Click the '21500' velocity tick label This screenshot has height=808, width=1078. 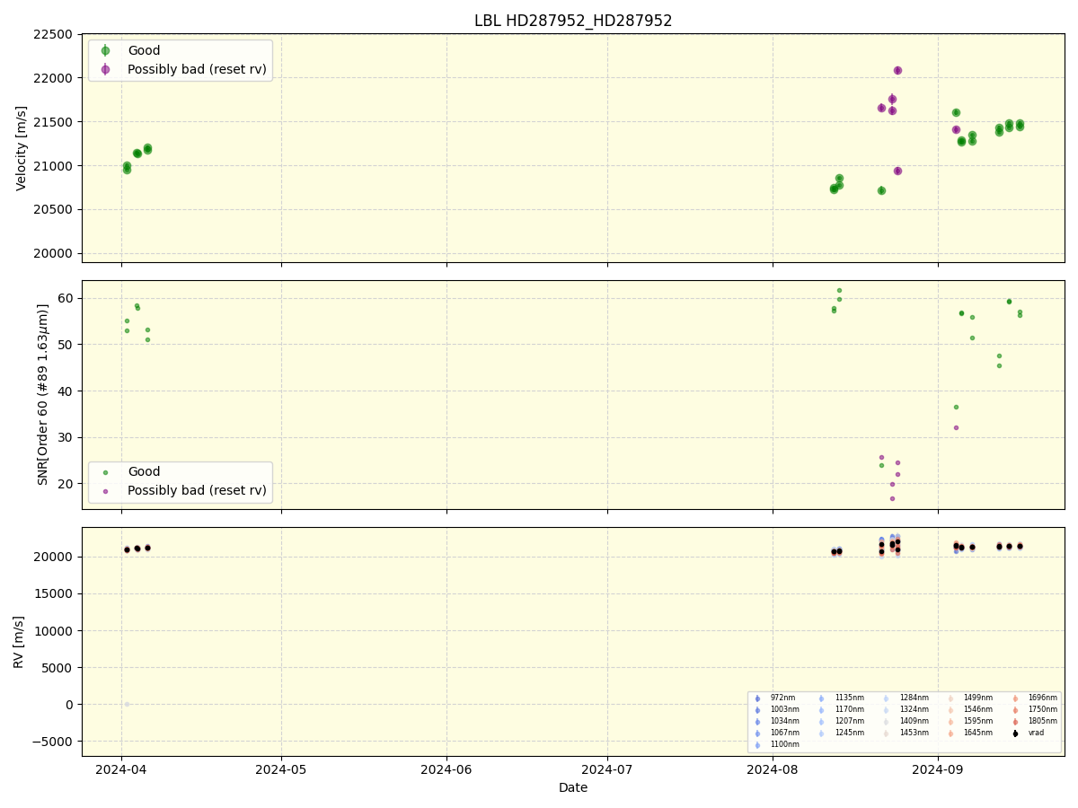(53, 122)
